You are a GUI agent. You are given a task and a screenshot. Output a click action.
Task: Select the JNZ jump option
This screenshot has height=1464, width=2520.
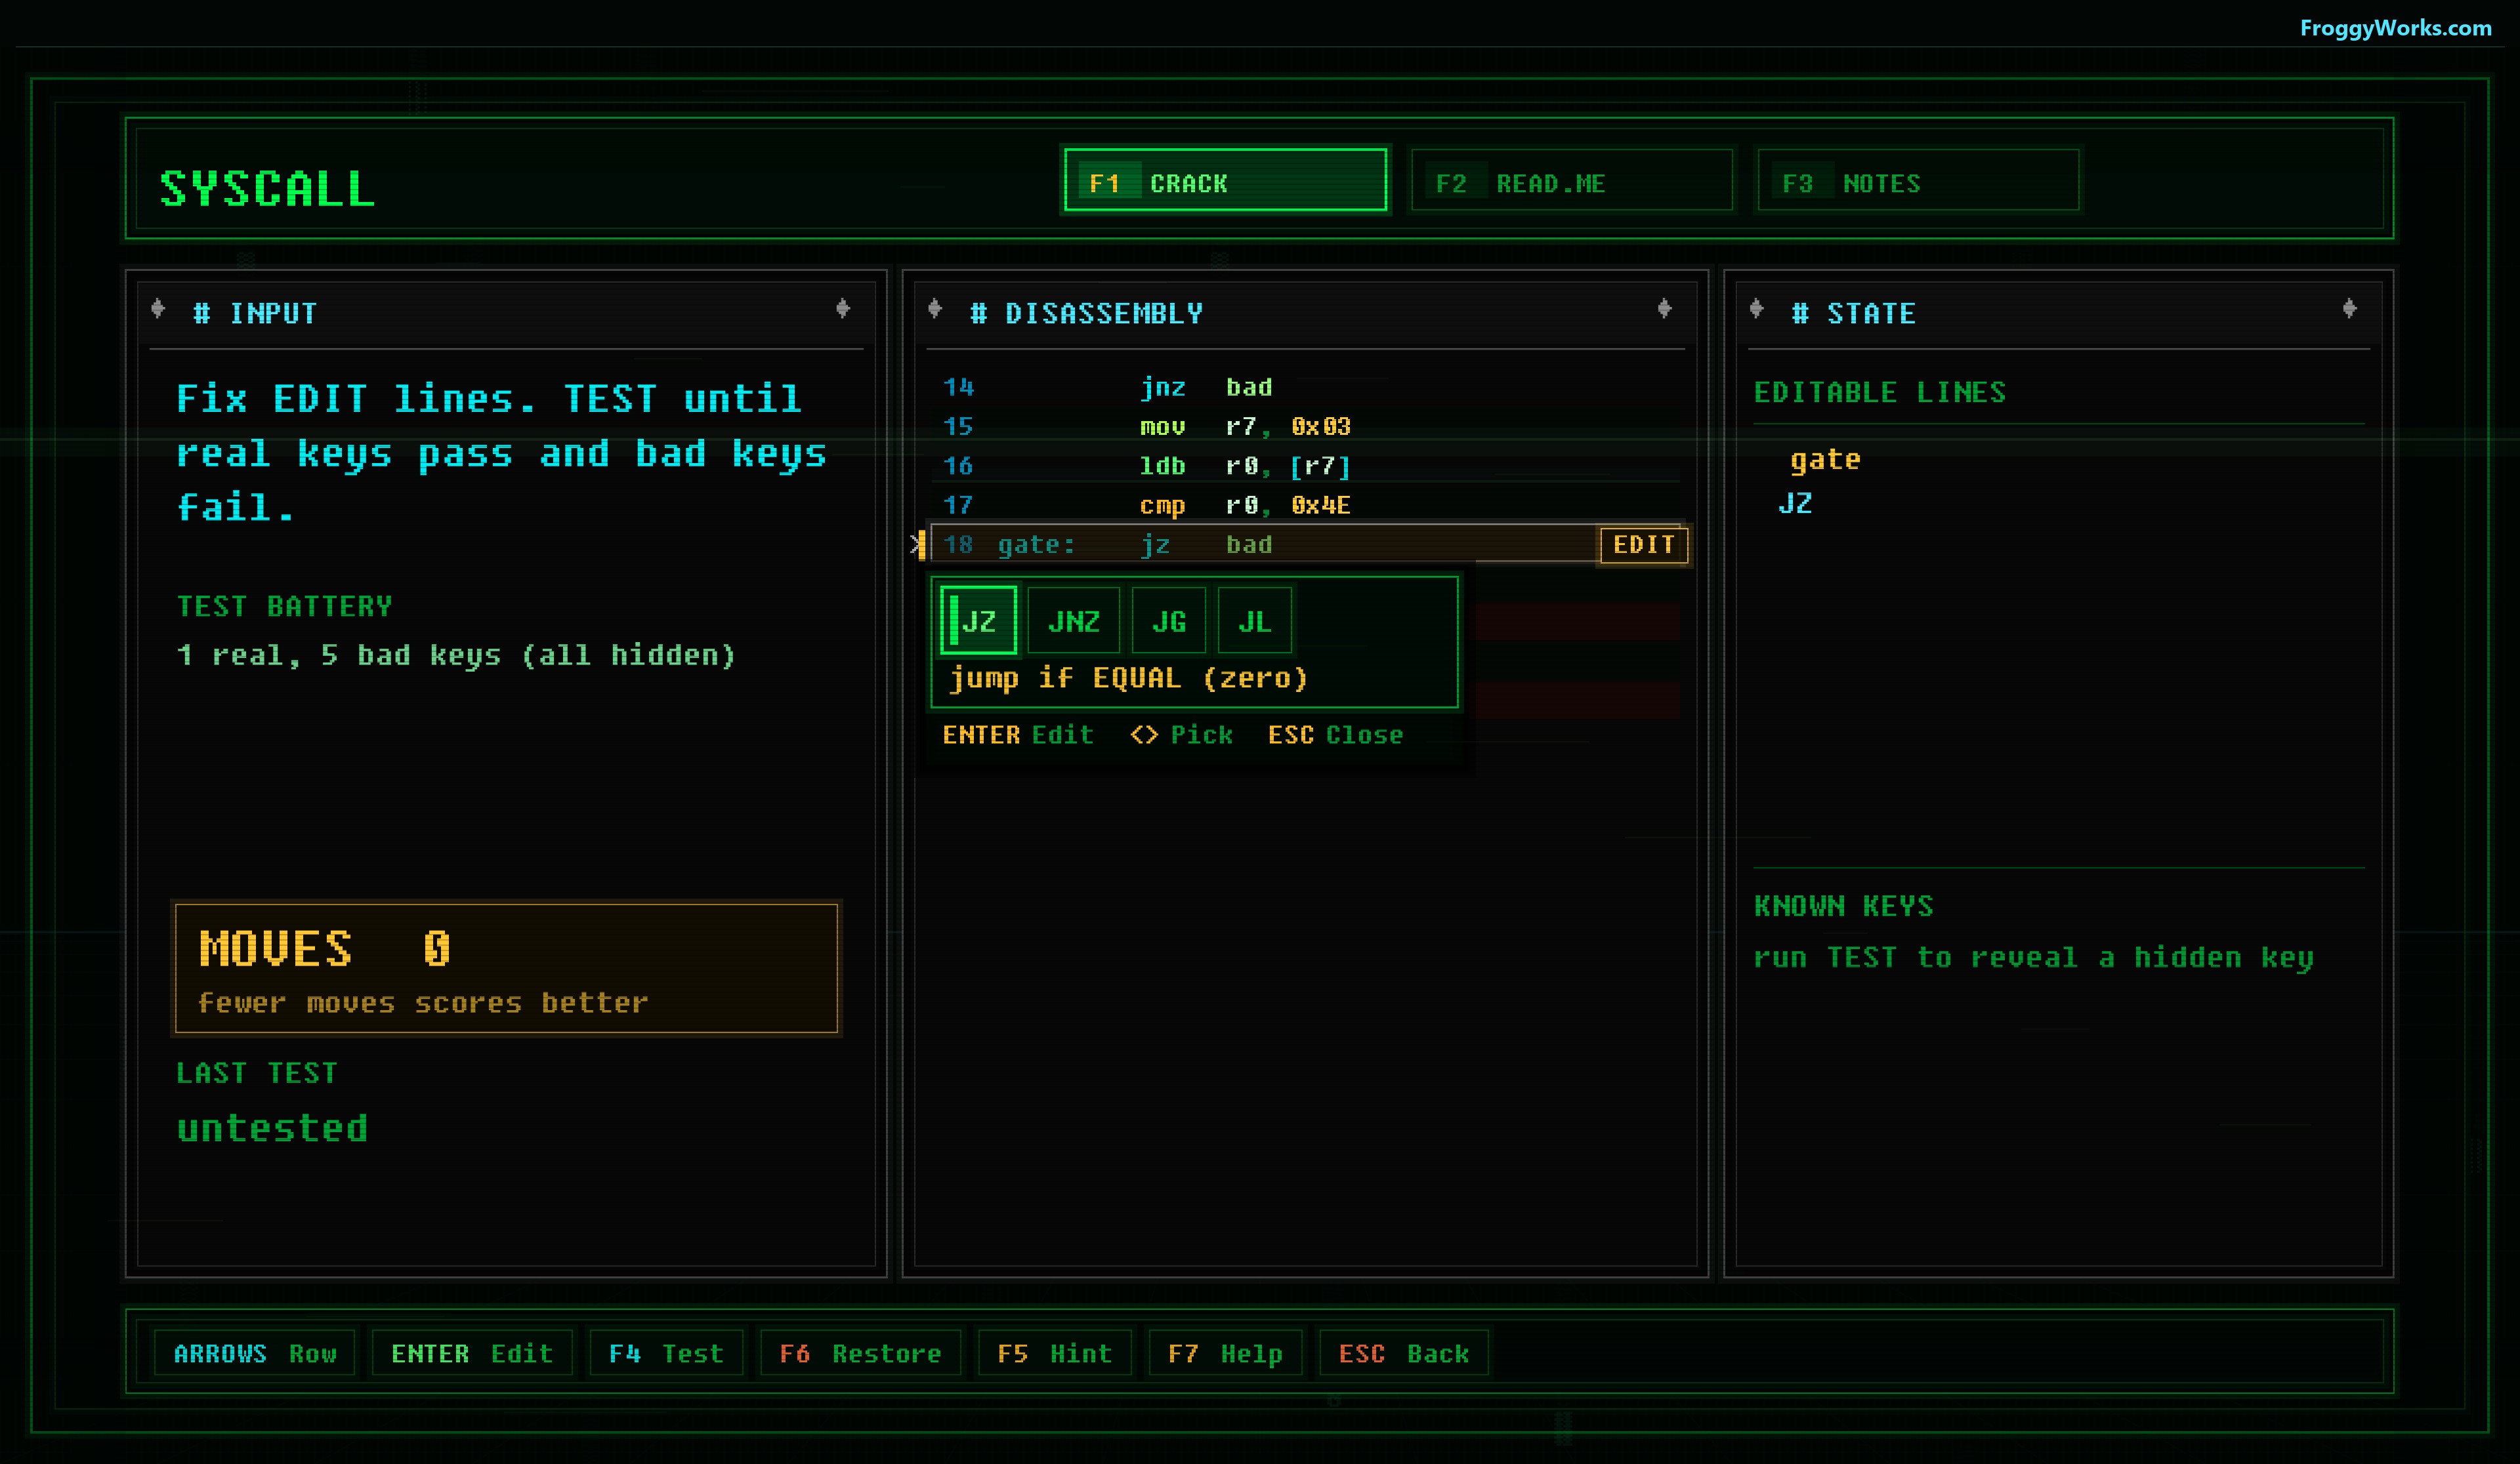tap(1073, 620)
